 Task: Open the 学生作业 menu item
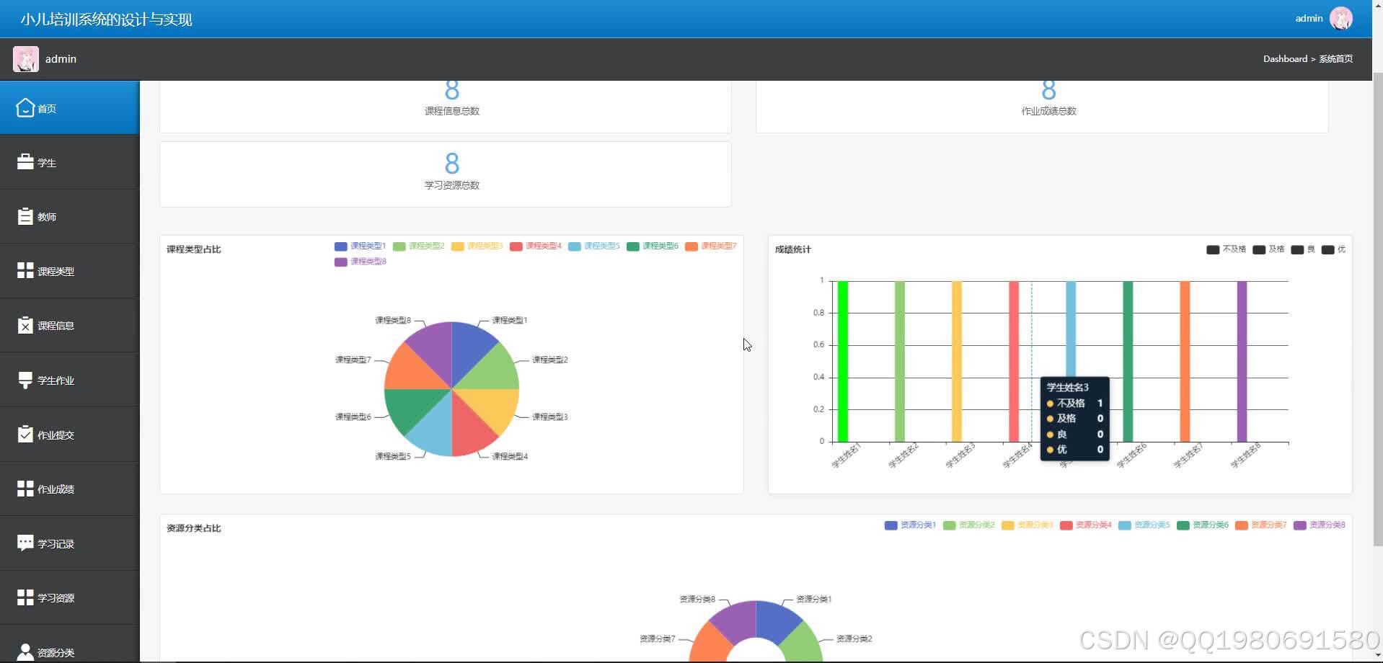[x=69, y=380]
